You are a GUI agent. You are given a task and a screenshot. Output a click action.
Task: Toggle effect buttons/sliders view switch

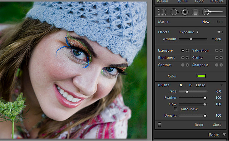(x=220, y=32)
